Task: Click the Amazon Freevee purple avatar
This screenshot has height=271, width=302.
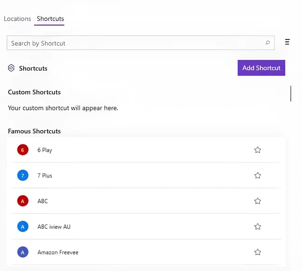Action: [23, 252]
